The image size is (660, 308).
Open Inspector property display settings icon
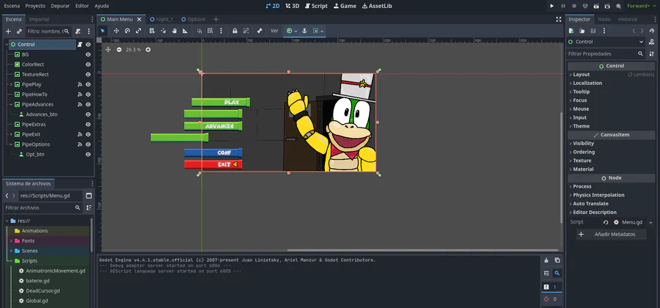pyautogui.click(x=652, y=54)
